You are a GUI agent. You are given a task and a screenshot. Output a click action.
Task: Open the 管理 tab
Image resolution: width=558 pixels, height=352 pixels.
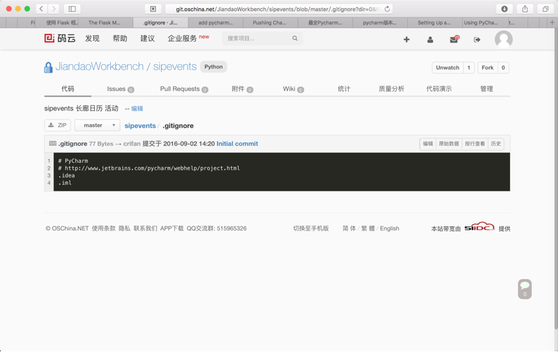(x=486, y=89)
